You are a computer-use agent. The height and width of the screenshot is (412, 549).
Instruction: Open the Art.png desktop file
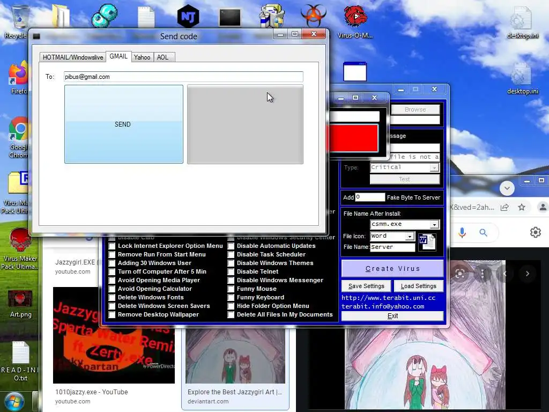20,299
